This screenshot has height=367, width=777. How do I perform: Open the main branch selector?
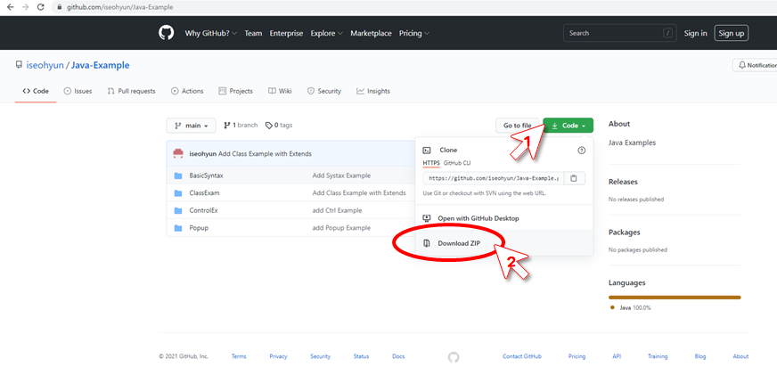point(191,126)
